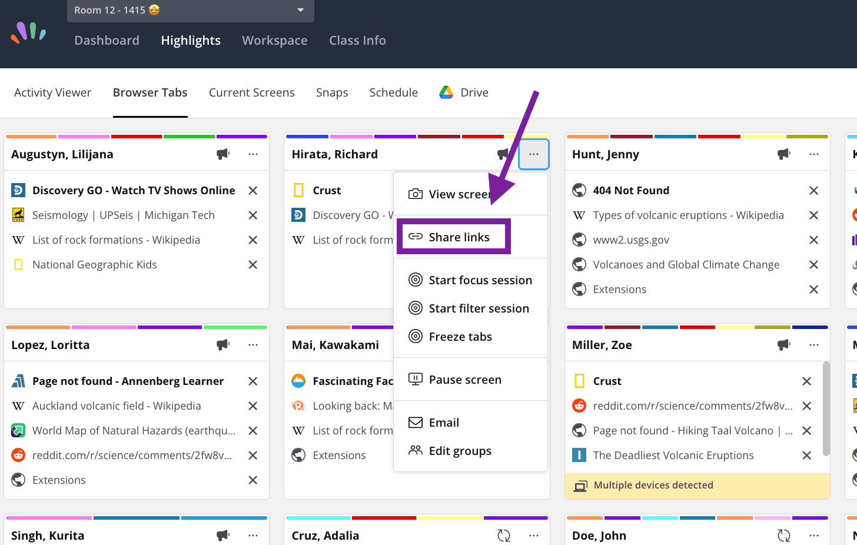The width and height of the screenshot is (857, 545).
Task: Click the scrollbar in Miller, Zoe's card
Action: [826, 408]
